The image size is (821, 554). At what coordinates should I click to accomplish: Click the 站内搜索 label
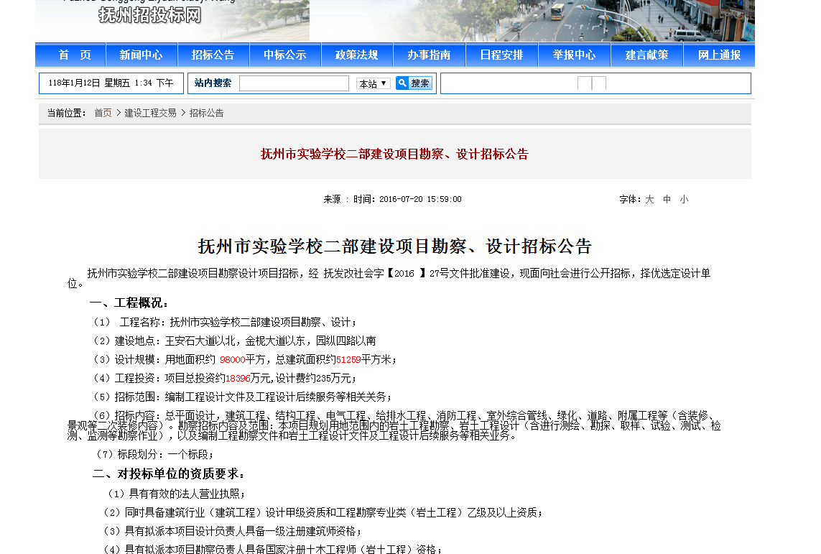(x=213, y=83)
